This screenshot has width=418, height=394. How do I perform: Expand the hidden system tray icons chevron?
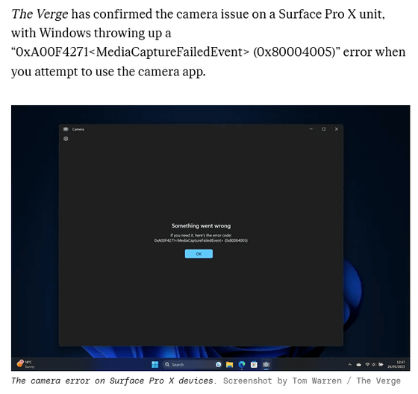click(350, 365)
